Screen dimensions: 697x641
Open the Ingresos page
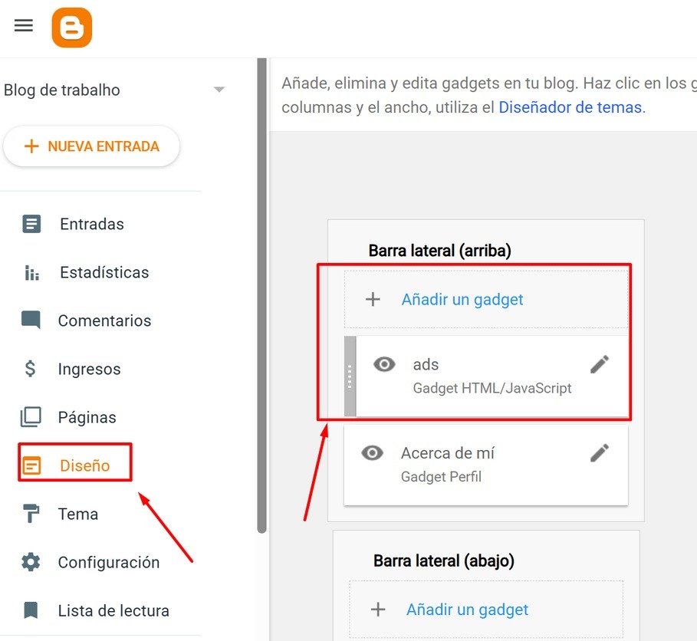point(90,369)
